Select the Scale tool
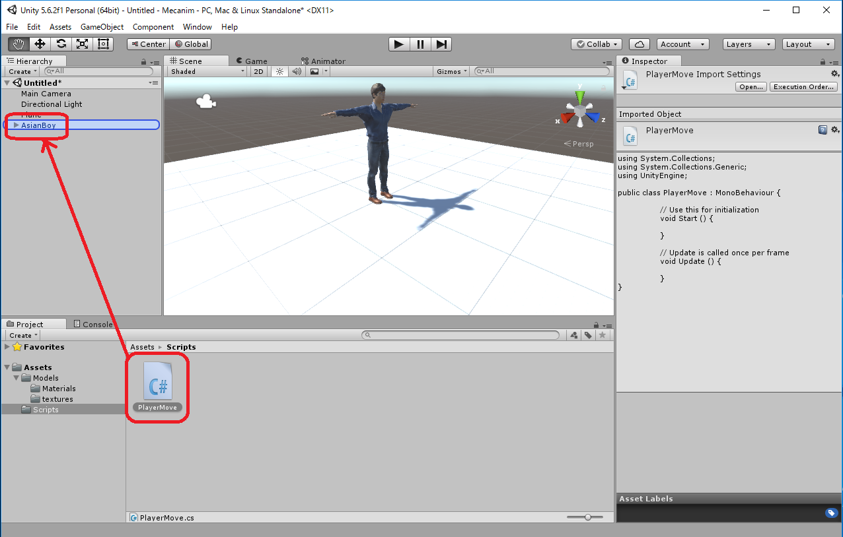 click(x=82, y=44)
